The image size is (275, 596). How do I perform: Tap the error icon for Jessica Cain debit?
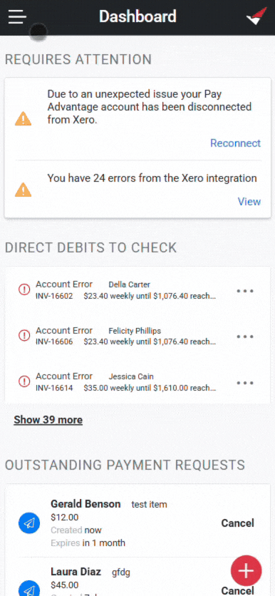pyautogui.click(x=24, y=381)
